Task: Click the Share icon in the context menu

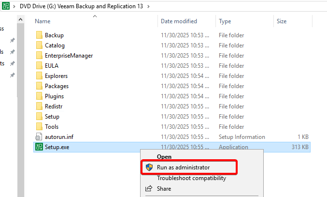Action: click(149, 188)
